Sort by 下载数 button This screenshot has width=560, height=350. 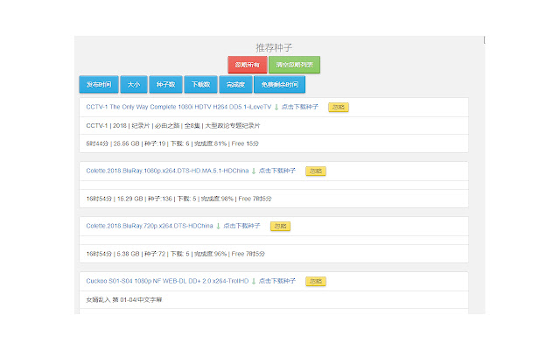coord(200,84)
